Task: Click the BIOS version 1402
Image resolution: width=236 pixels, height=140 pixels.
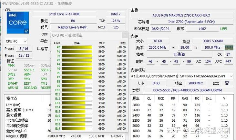Action: click(202, 29)
